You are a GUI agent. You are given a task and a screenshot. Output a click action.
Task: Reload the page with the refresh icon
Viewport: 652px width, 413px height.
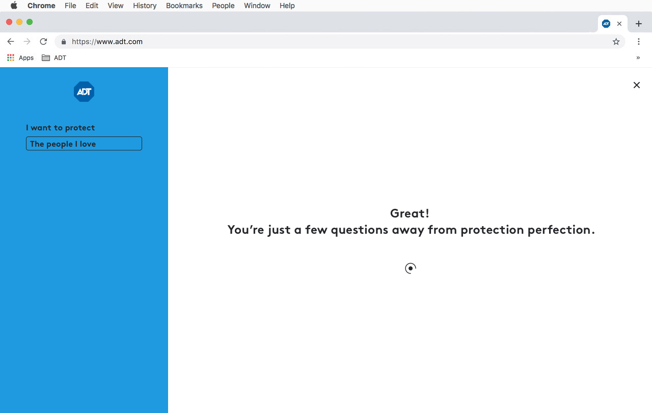click(x=43, y=42)
